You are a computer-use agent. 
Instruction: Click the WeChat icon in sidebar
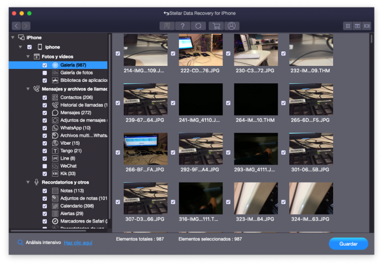55,166
